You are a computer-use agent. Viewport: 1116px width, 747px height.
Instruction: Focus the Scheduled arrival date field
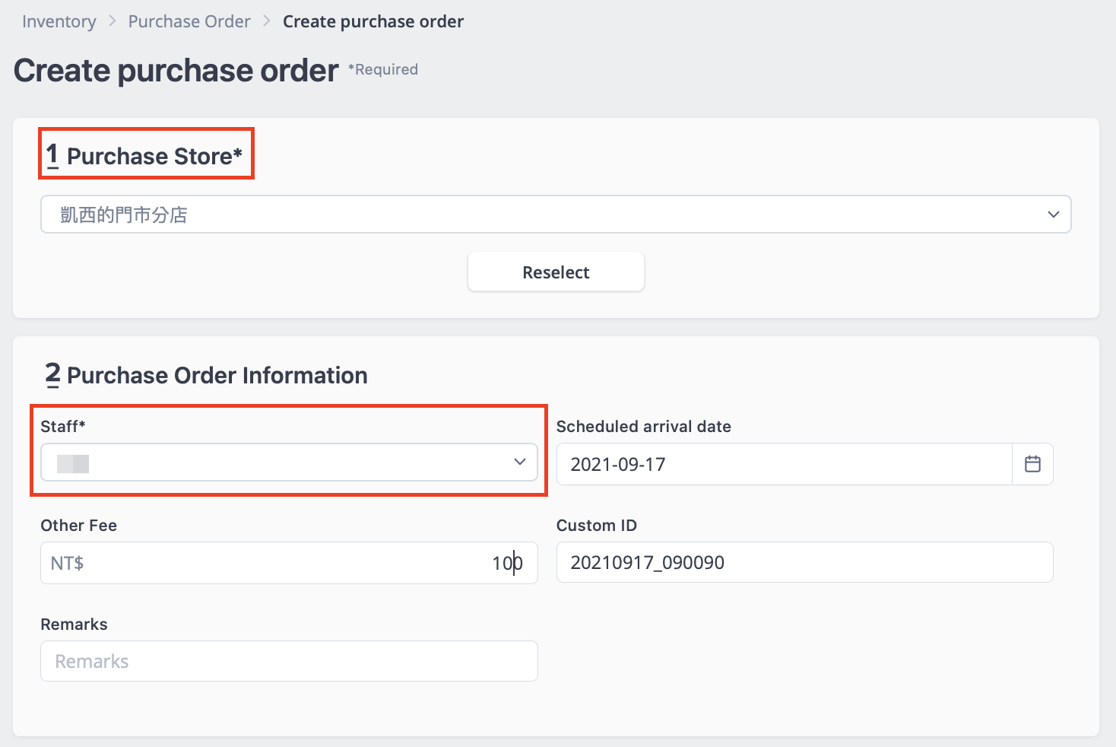pos(783,464)
